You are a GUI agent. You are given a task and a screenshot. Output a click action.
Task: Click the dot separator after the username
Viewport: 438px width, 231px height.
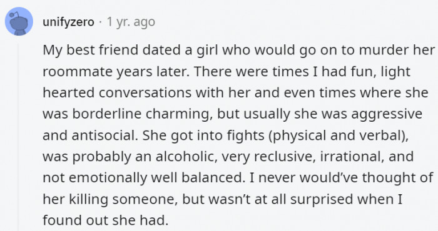(x=101, y=22)
